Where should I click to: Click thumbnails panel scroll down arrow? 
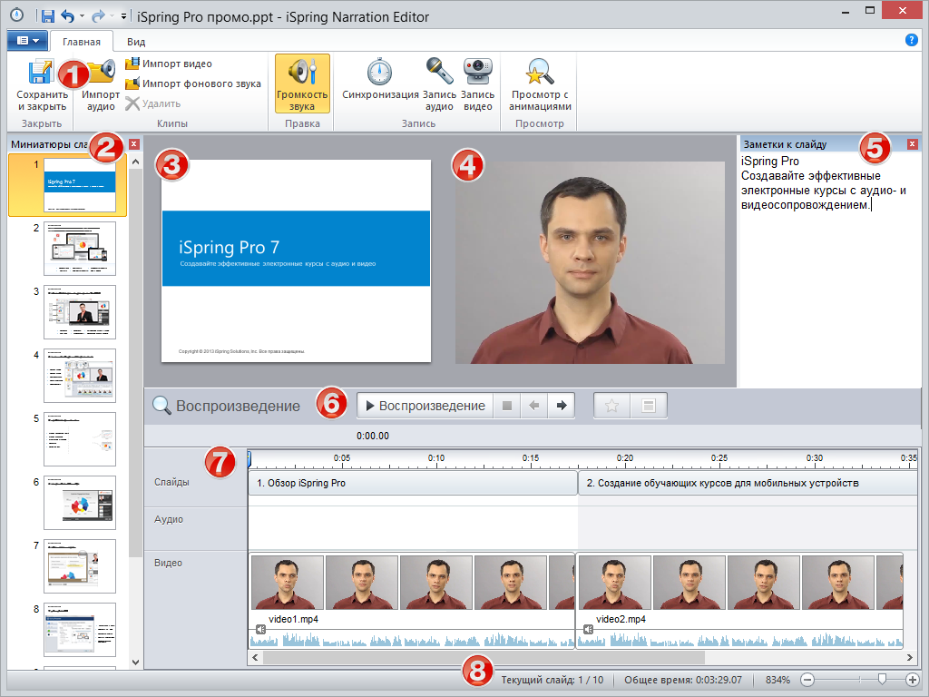[x=136, y=662]
